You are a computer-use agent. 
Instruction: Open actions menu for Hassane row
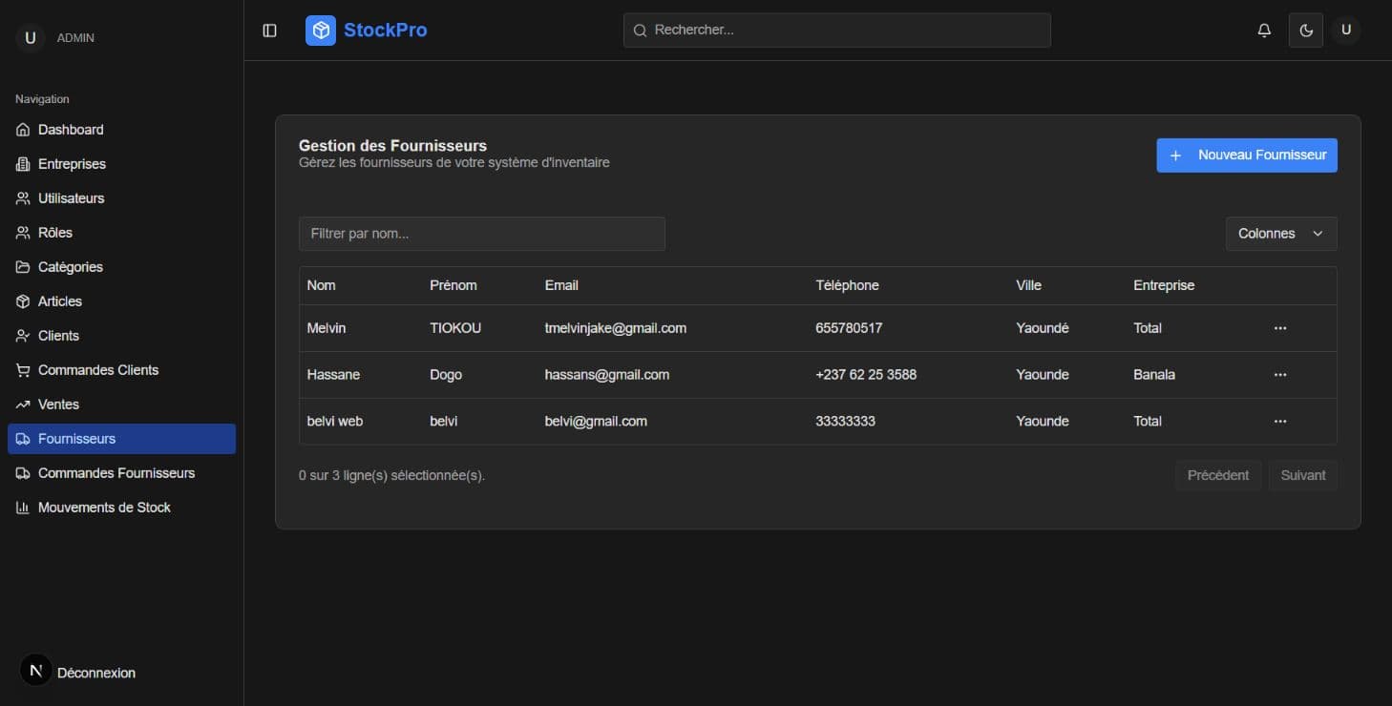coord(1280,375)
